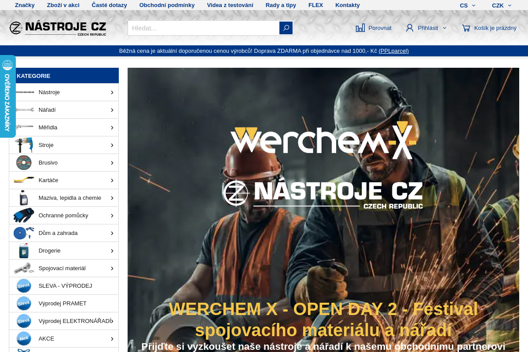The width and height of the screenshot is (528, 352).
Task: Click the caliper icon beside Měřidla
Action: (x=24, y=128)
